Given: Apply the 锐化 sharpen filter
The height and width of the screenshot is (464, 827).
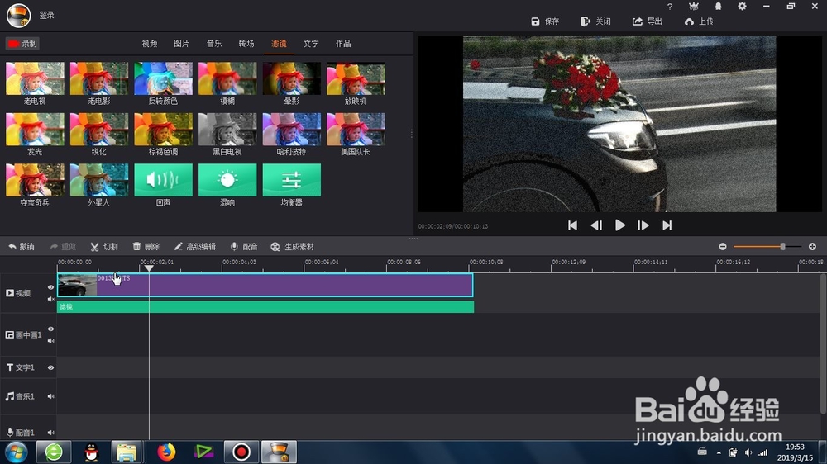Looking at the screenshot, I should (x=99, y=129).
